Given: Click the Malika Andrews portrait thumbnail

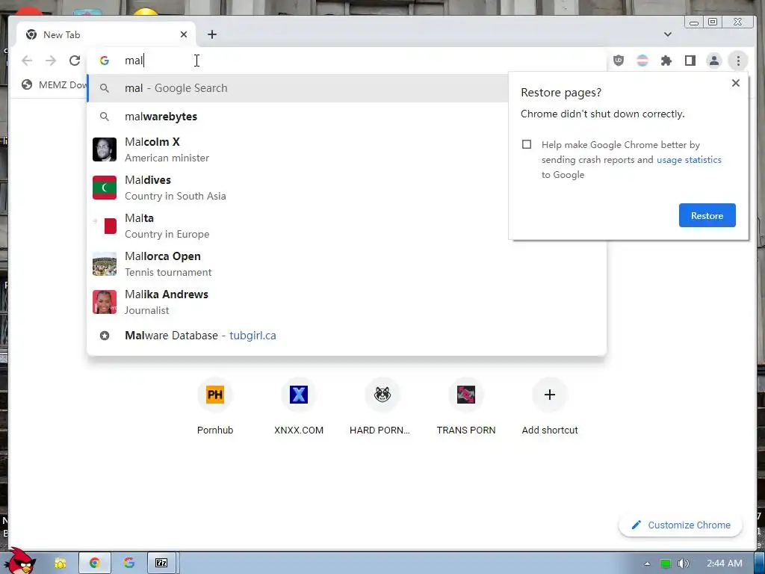Looking at the screenshot, I should point(105,302).
